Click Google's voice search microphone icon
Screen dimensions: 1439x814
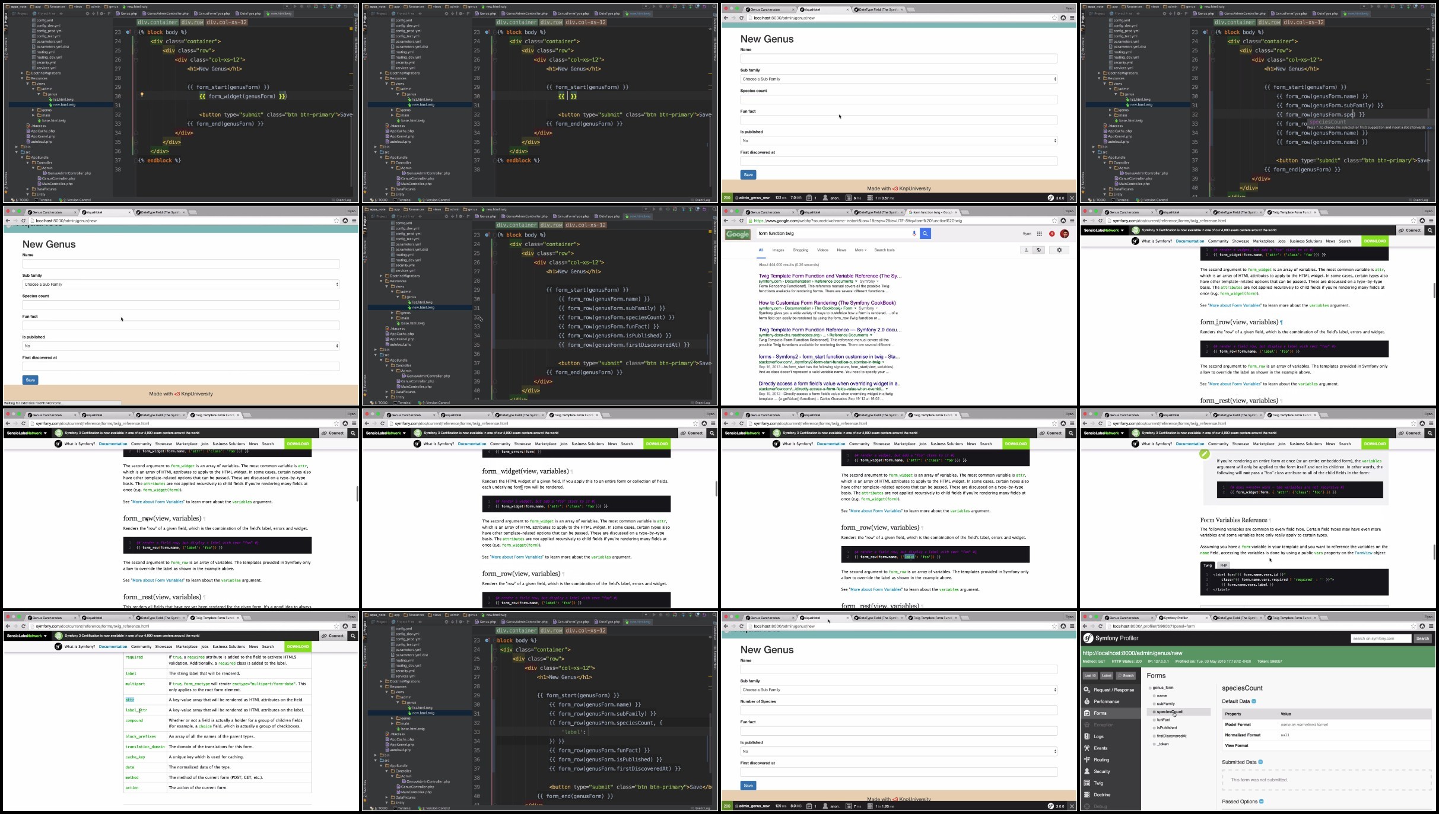(914, 234)
